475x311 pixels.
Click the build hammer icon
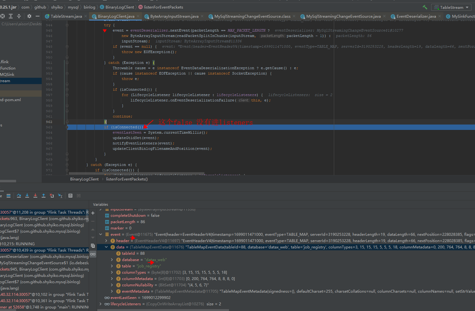click(x=425, y=7)
